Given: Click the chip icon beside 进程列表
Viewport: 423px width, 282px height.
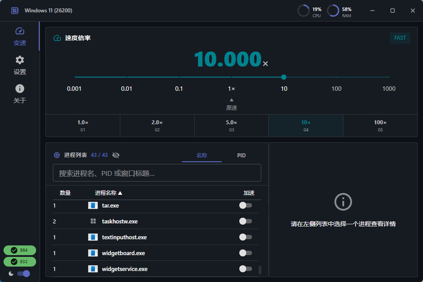Looking at the screenshot, I should pyautogui.click(x=57, y=155).
